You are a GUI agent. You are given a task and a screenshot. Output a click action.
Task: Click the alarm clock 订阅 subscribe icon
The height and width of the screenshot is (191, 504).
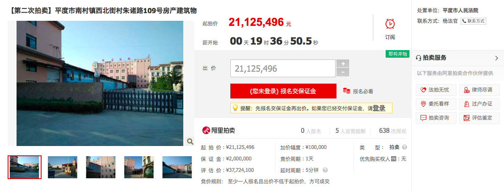point(390,24)
